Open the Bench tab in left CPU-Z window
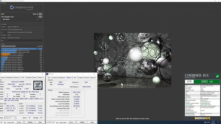Image resolution: width=221 pixels, height=124 pixels. coord(35,77)
